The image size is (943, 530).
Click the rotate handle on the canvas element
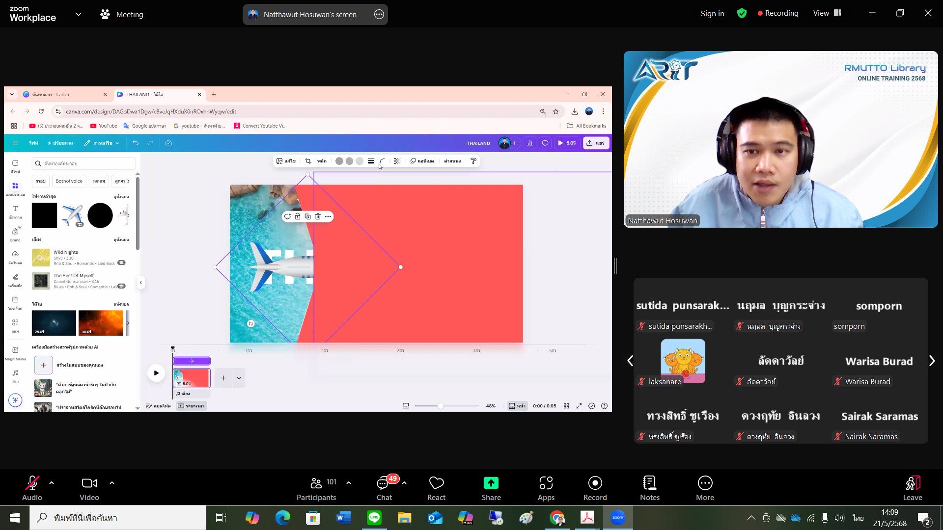(x=251, y=323)
